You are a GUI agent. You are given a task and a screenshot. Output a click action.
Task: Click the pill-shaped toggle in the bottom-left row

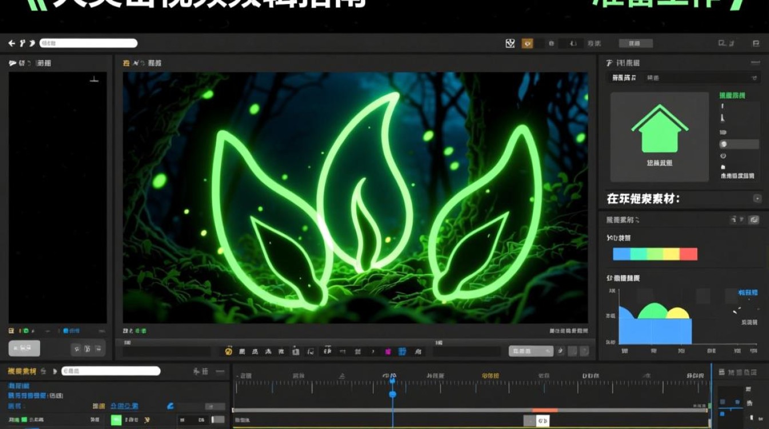point(218,419)
